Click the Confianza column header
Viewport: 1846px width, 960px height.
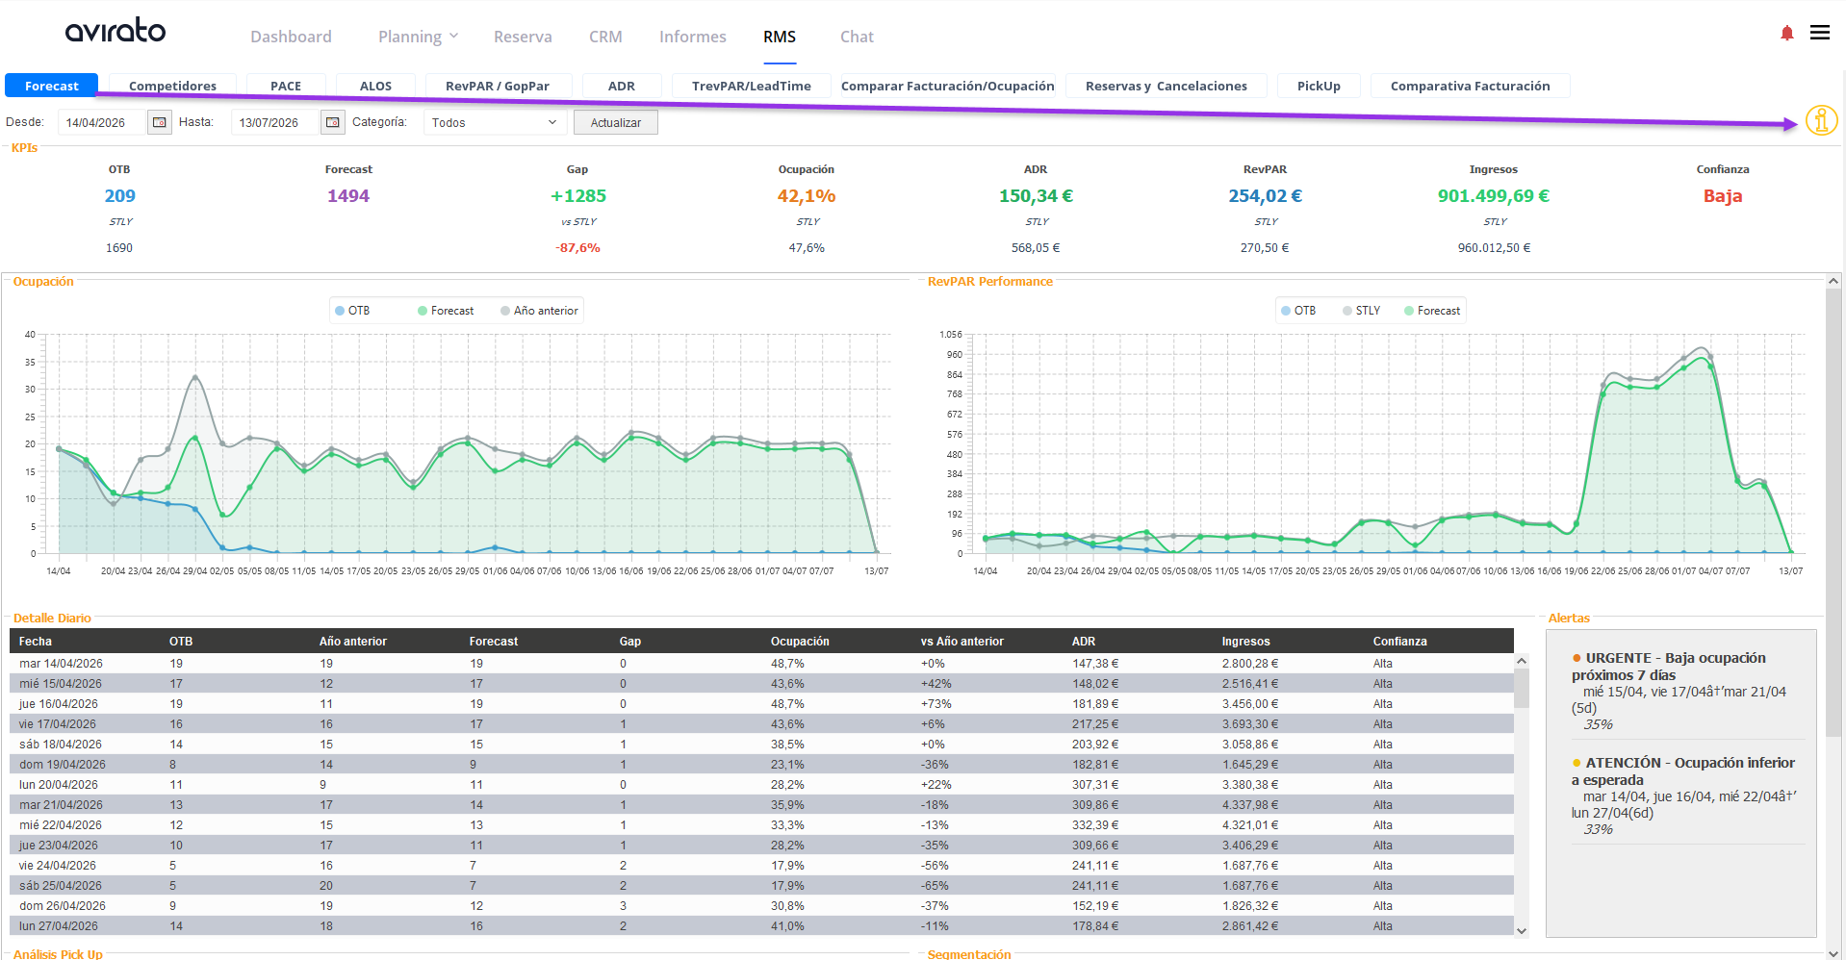pyautogui.click(x=1400, y=642)
